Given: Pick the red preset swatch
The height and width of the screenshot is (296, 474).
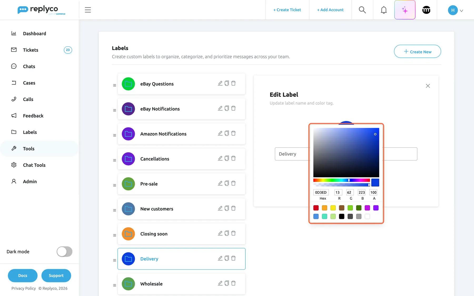Looking at the screenshot, I should [316, 208].
